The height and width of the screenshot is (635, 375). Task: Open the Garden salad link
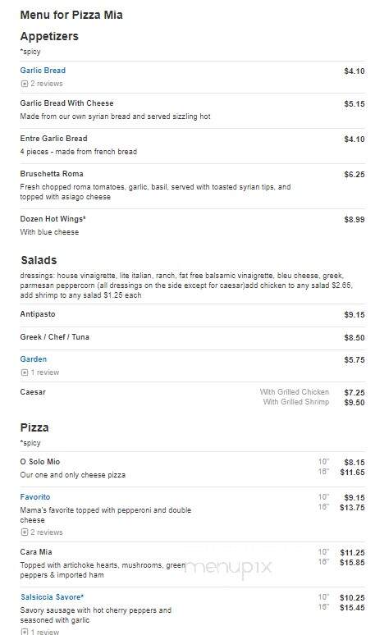click(x=33, y=359)
